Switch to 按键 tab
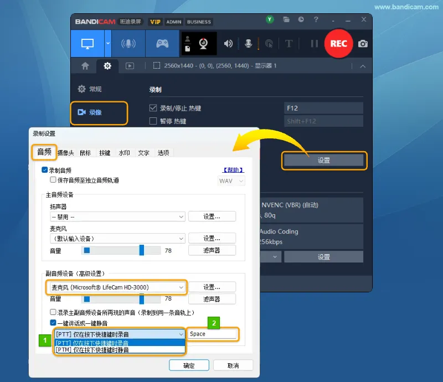The width and height of the screenshot is (443, 382). (x=105, y=153)
